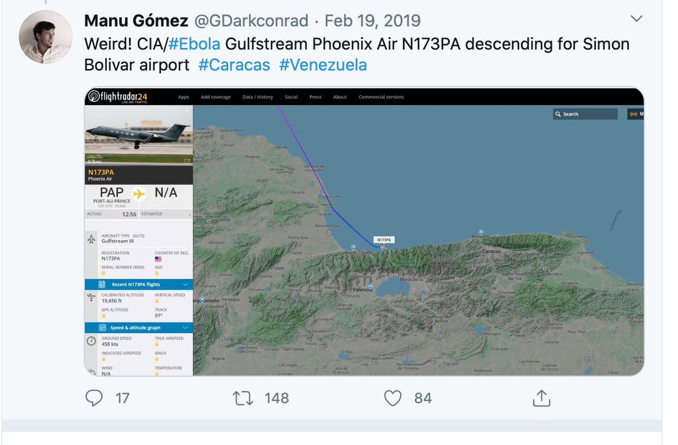Viewport: 678px width, 445px height.
Task: Click the Maracay city label on map
Action: tap(408, 279)
